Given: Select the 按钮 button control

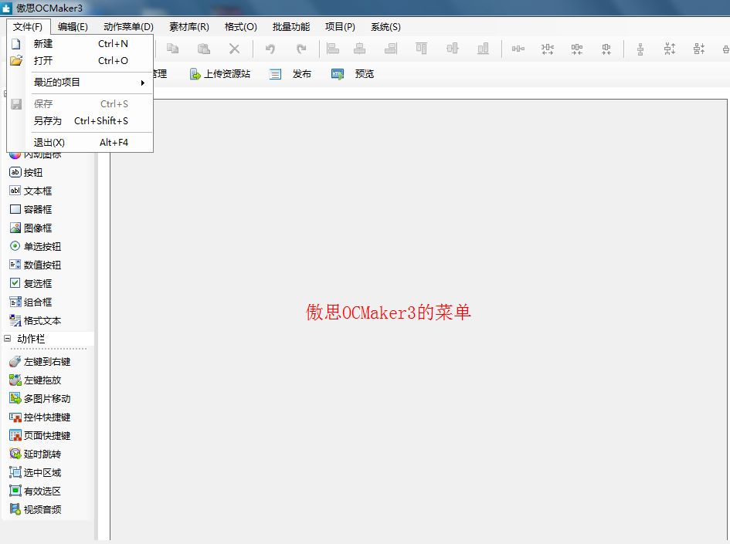Looking at the screenshot, I should click(x=26, y=173).
